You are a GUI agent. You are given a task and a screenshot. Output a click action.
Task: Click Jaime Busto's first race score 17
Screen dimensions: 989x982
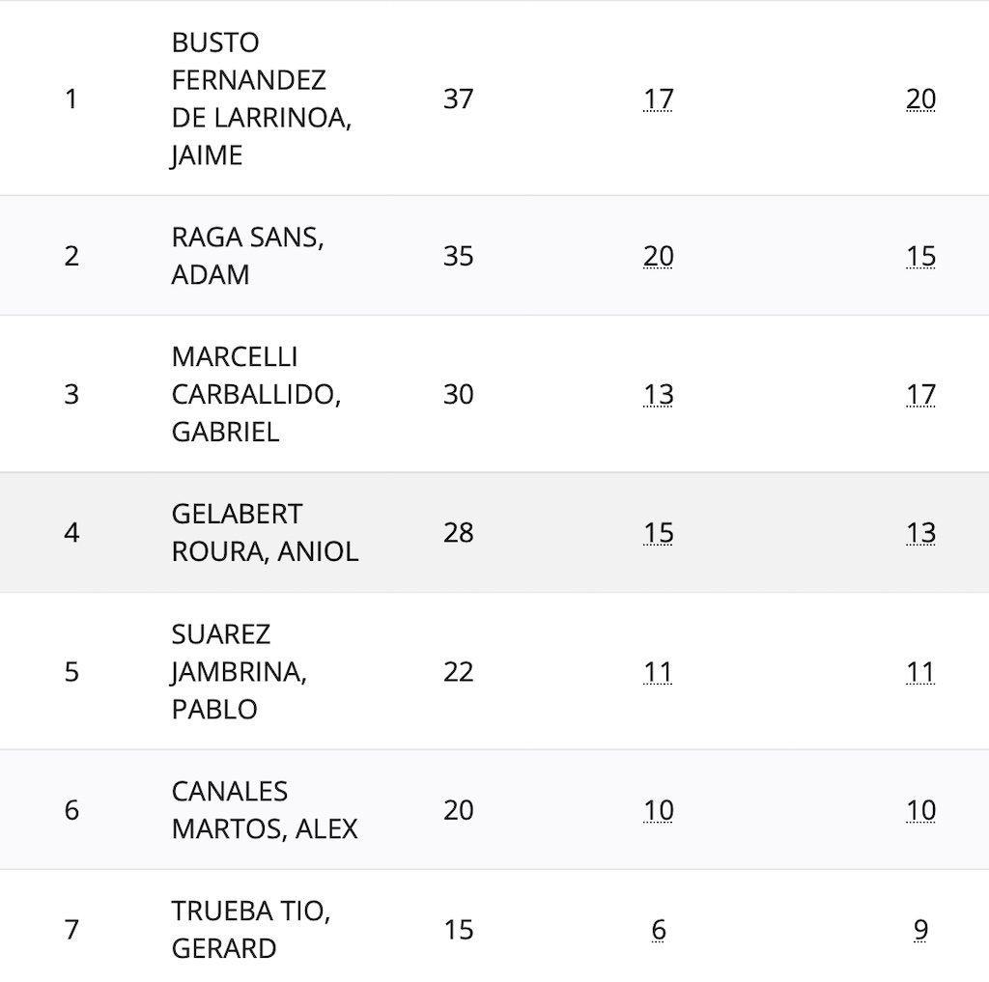click(658, 99)
